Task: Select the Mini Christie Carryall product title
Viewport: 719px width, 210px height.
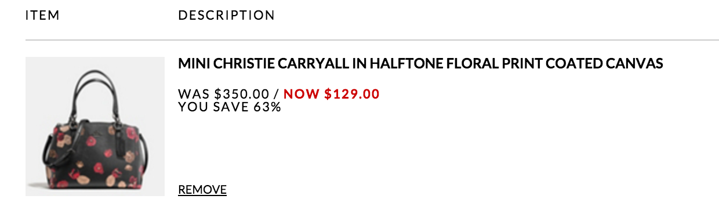Action: click(x=420, y=64)
